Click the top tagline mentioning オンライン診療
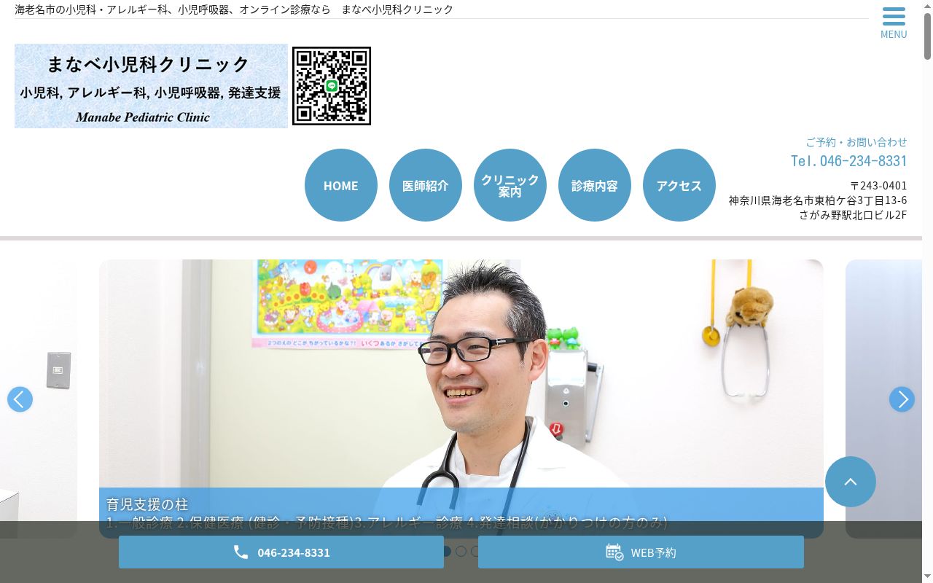Screen dimensions: 933x583 pos(234,9)
